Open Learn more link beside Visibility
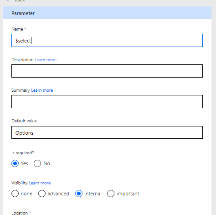 tap(40, 183)
